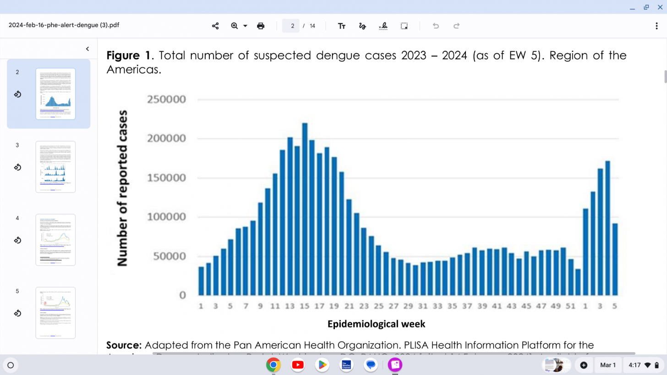Viewport: 667px width, 375px height.
Task: Select the add text annotation tool
Action: [x=341, y=26]
